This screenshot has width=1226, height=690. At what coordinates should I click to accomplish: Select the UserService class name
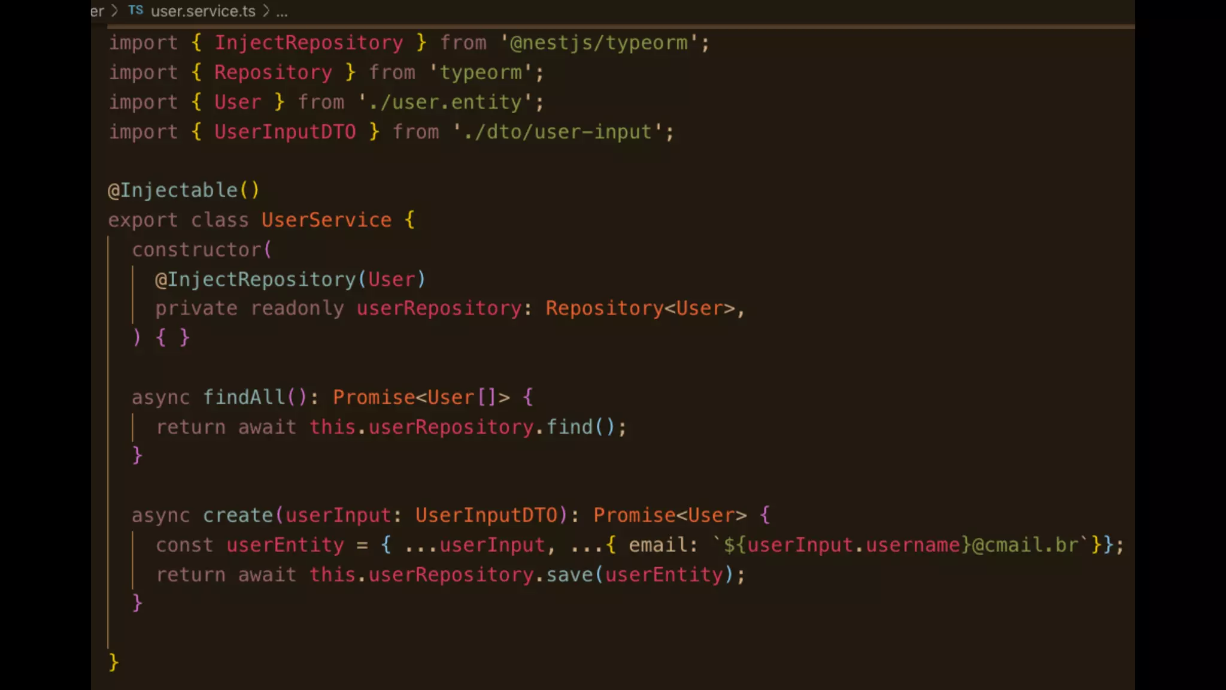point(326,220)
